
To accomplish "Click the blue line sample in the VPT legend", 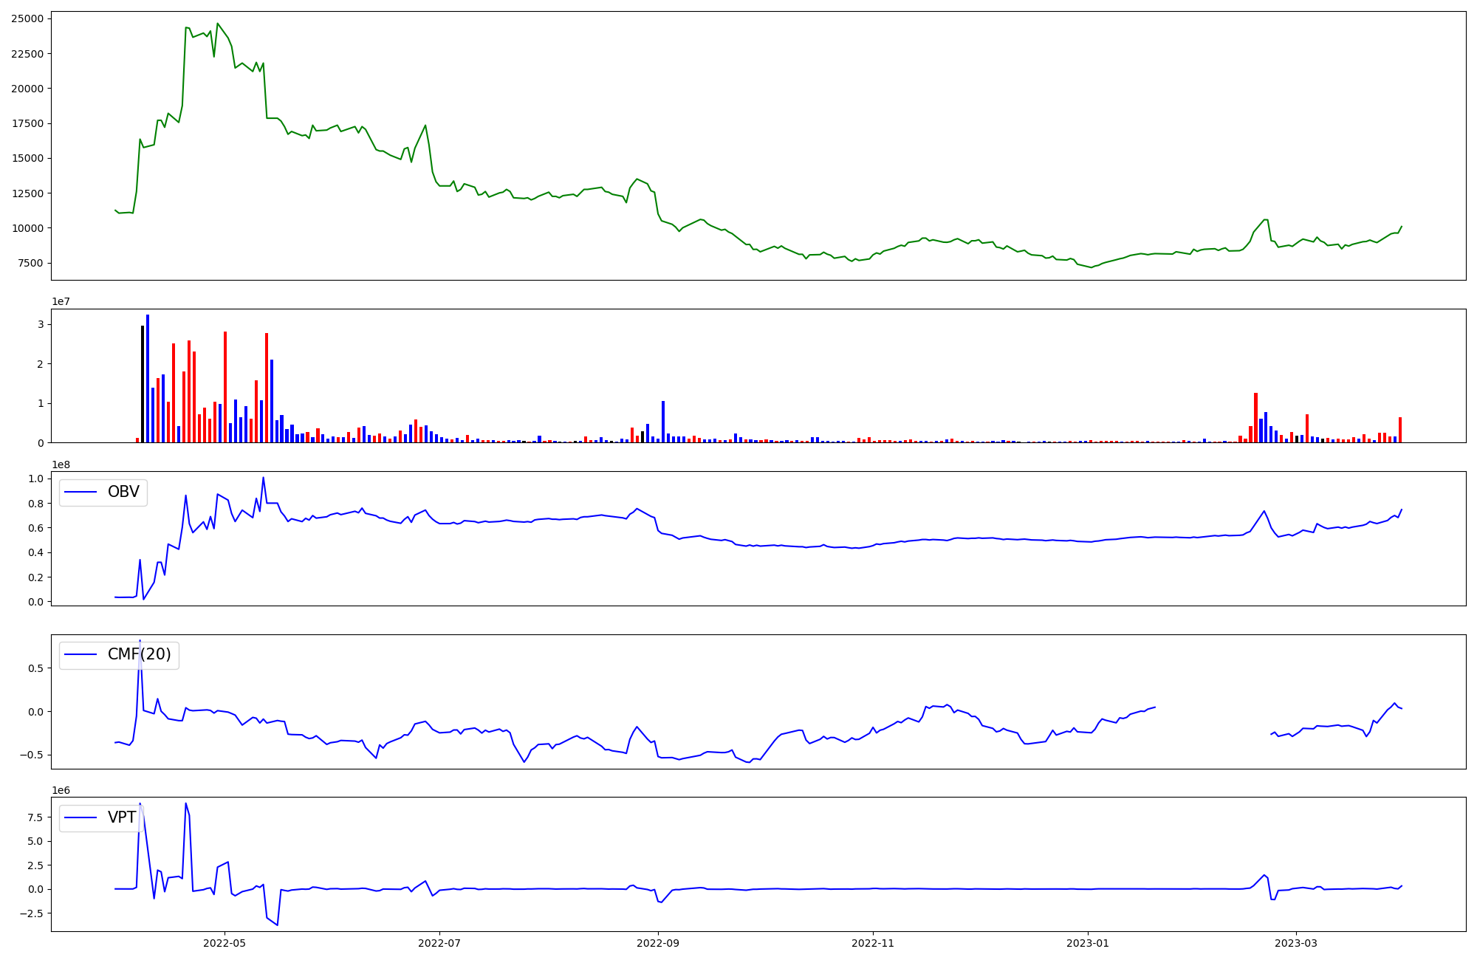I will (81, 817).
